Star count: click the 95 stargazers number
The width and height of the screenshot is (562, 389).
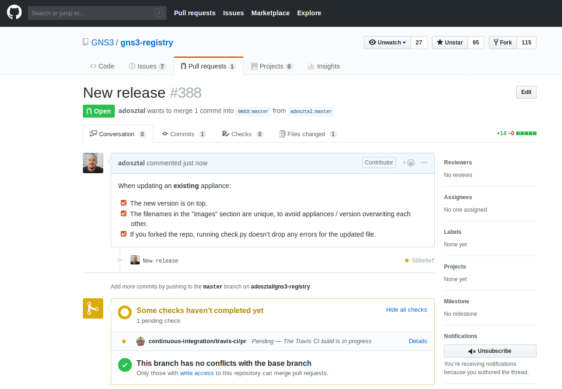(475, 43)
